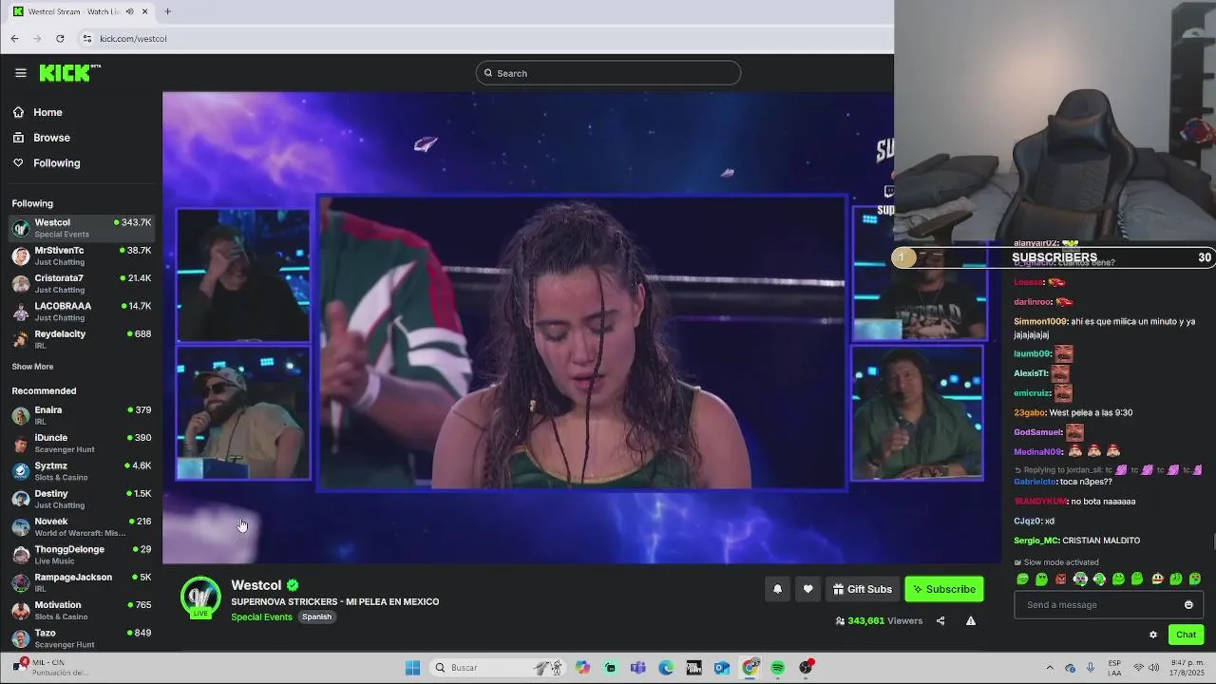Open Tazo's Scavenger Hunt channel

click(81, 638)
